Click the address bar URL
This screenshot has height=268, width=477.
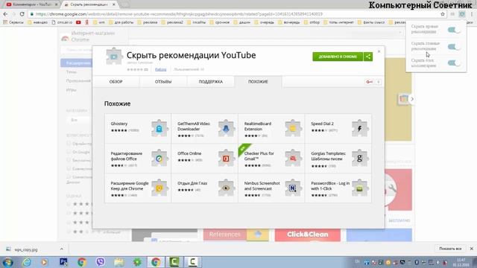click(x=179, y=14)
